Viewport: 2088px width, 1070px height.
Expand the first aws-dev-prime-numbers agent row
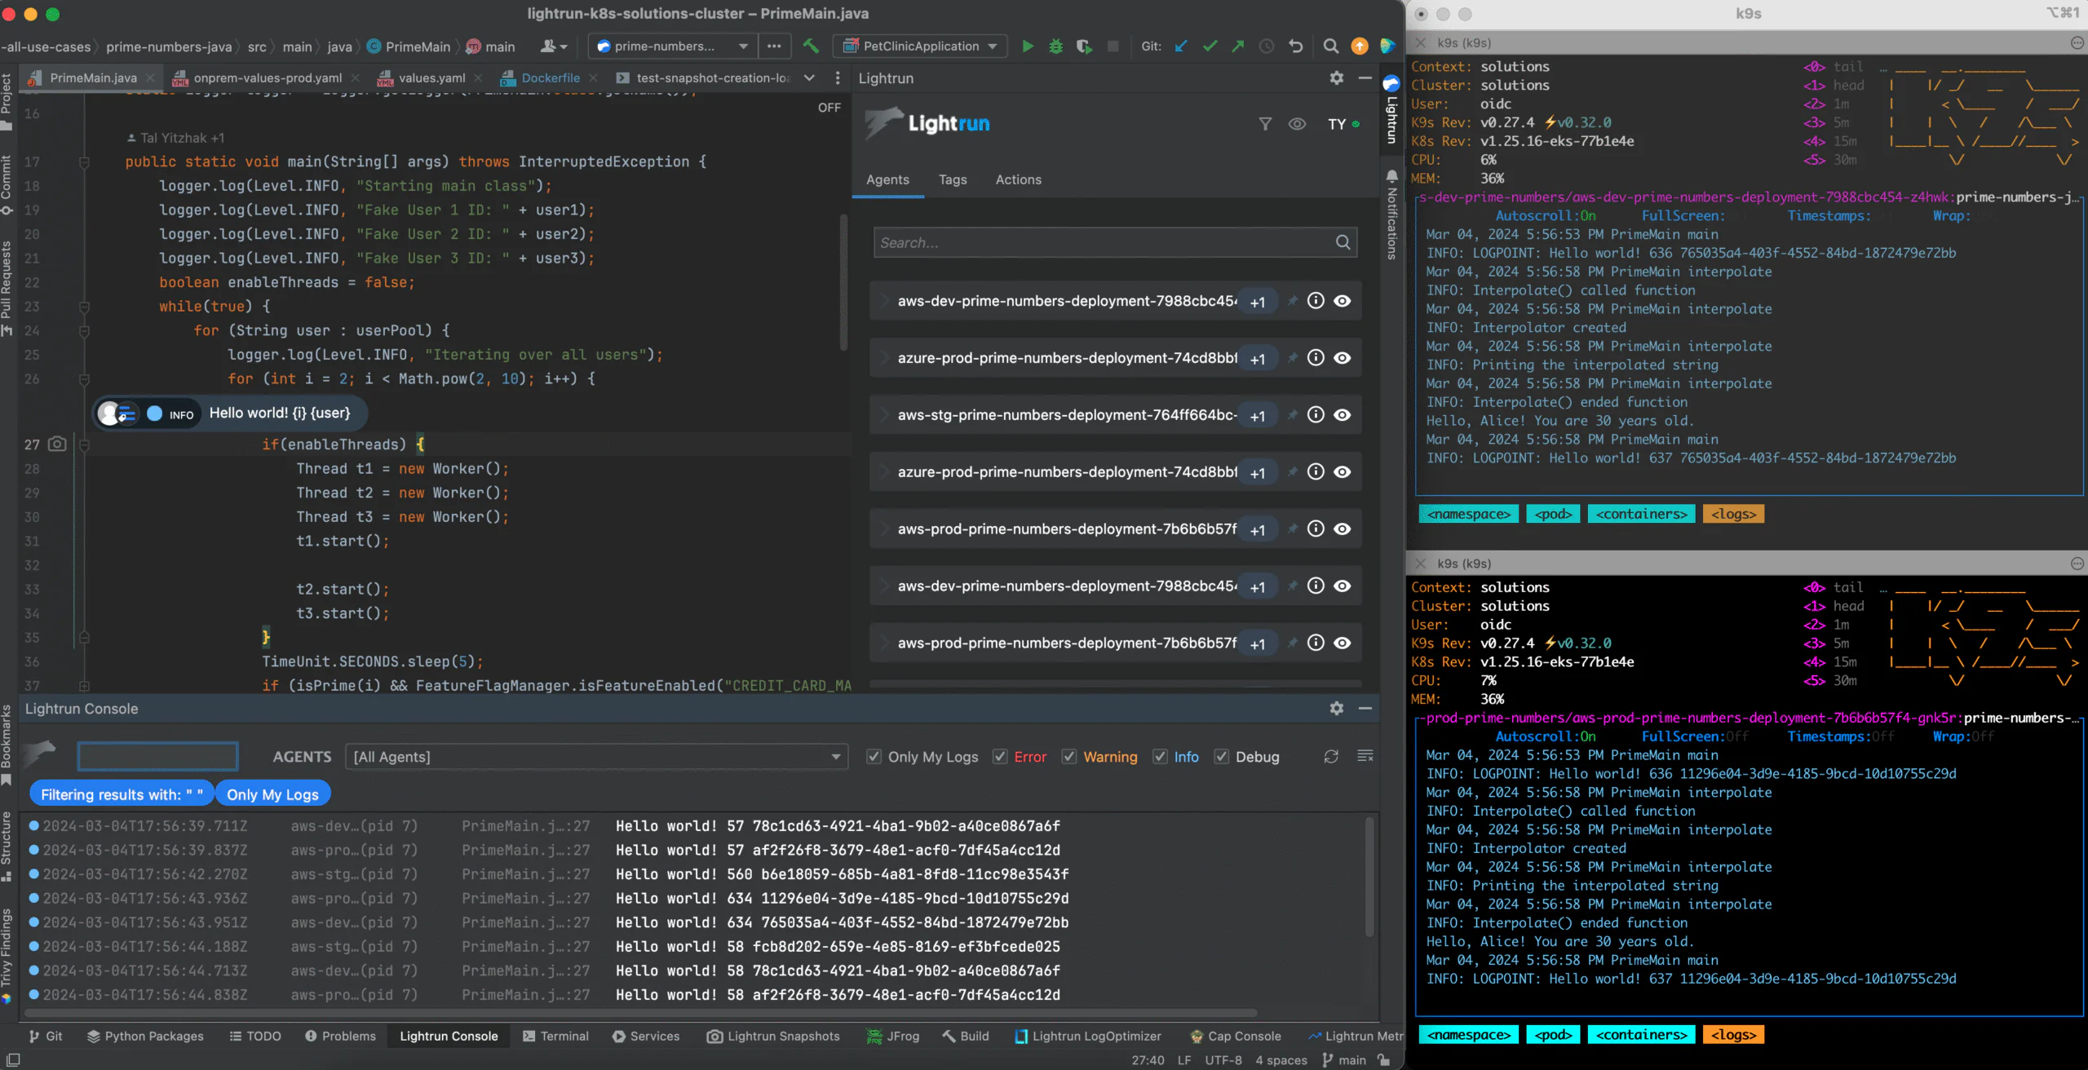885,301
